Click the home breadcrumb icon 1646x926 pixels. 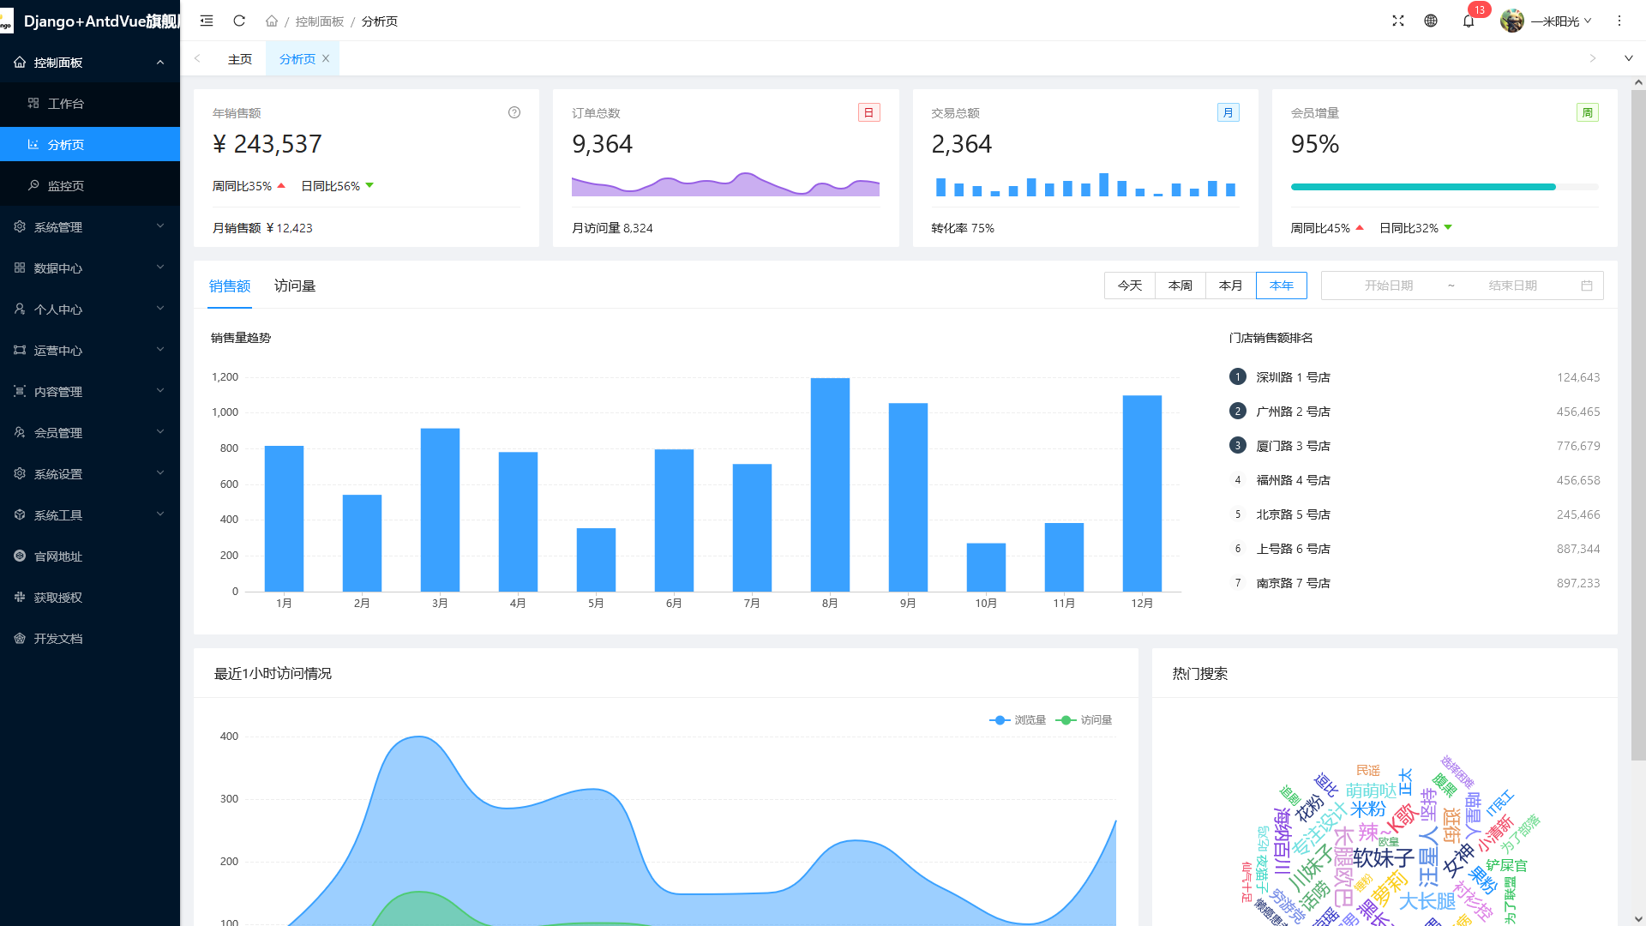click(272, 21)
